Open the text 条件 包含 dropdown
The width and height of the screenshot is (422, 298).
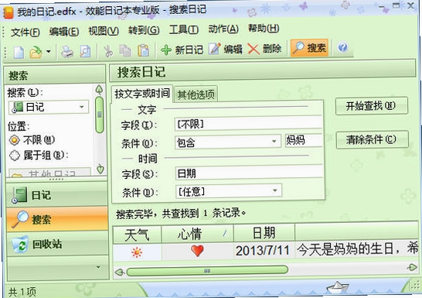[x=228, y=142]
